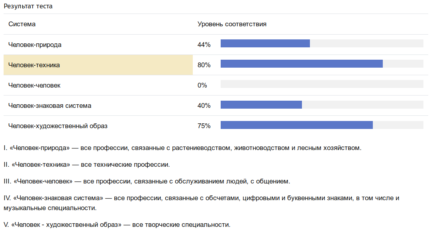
Task: Click the 80% value text
Action: point(204,65)
